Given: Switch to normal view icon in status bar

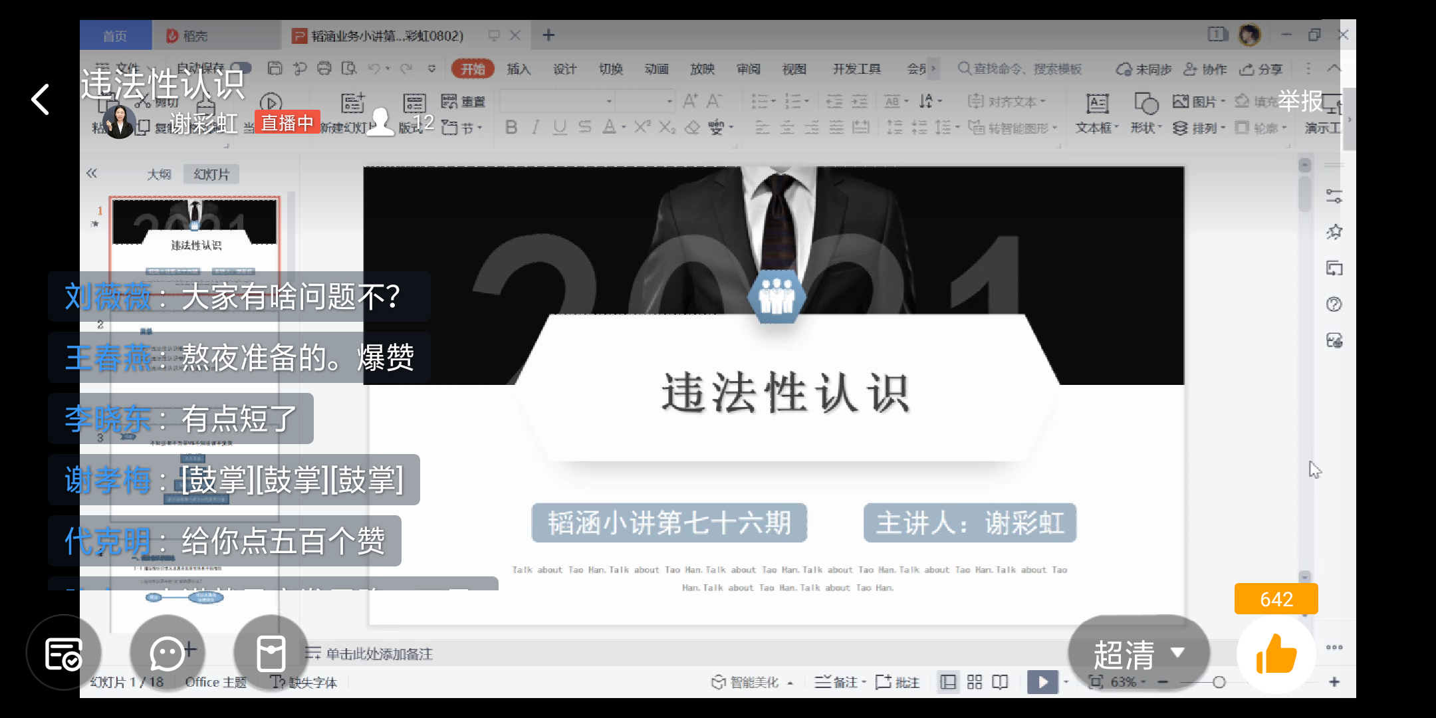Looking at the screenshot, I should tap(948, 682).
